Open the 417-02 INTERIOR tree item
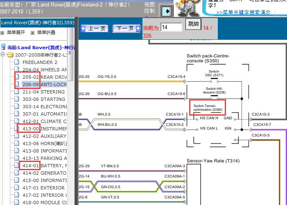The width and height of the screenshot is (287, 205). click(x=45, y=195)
